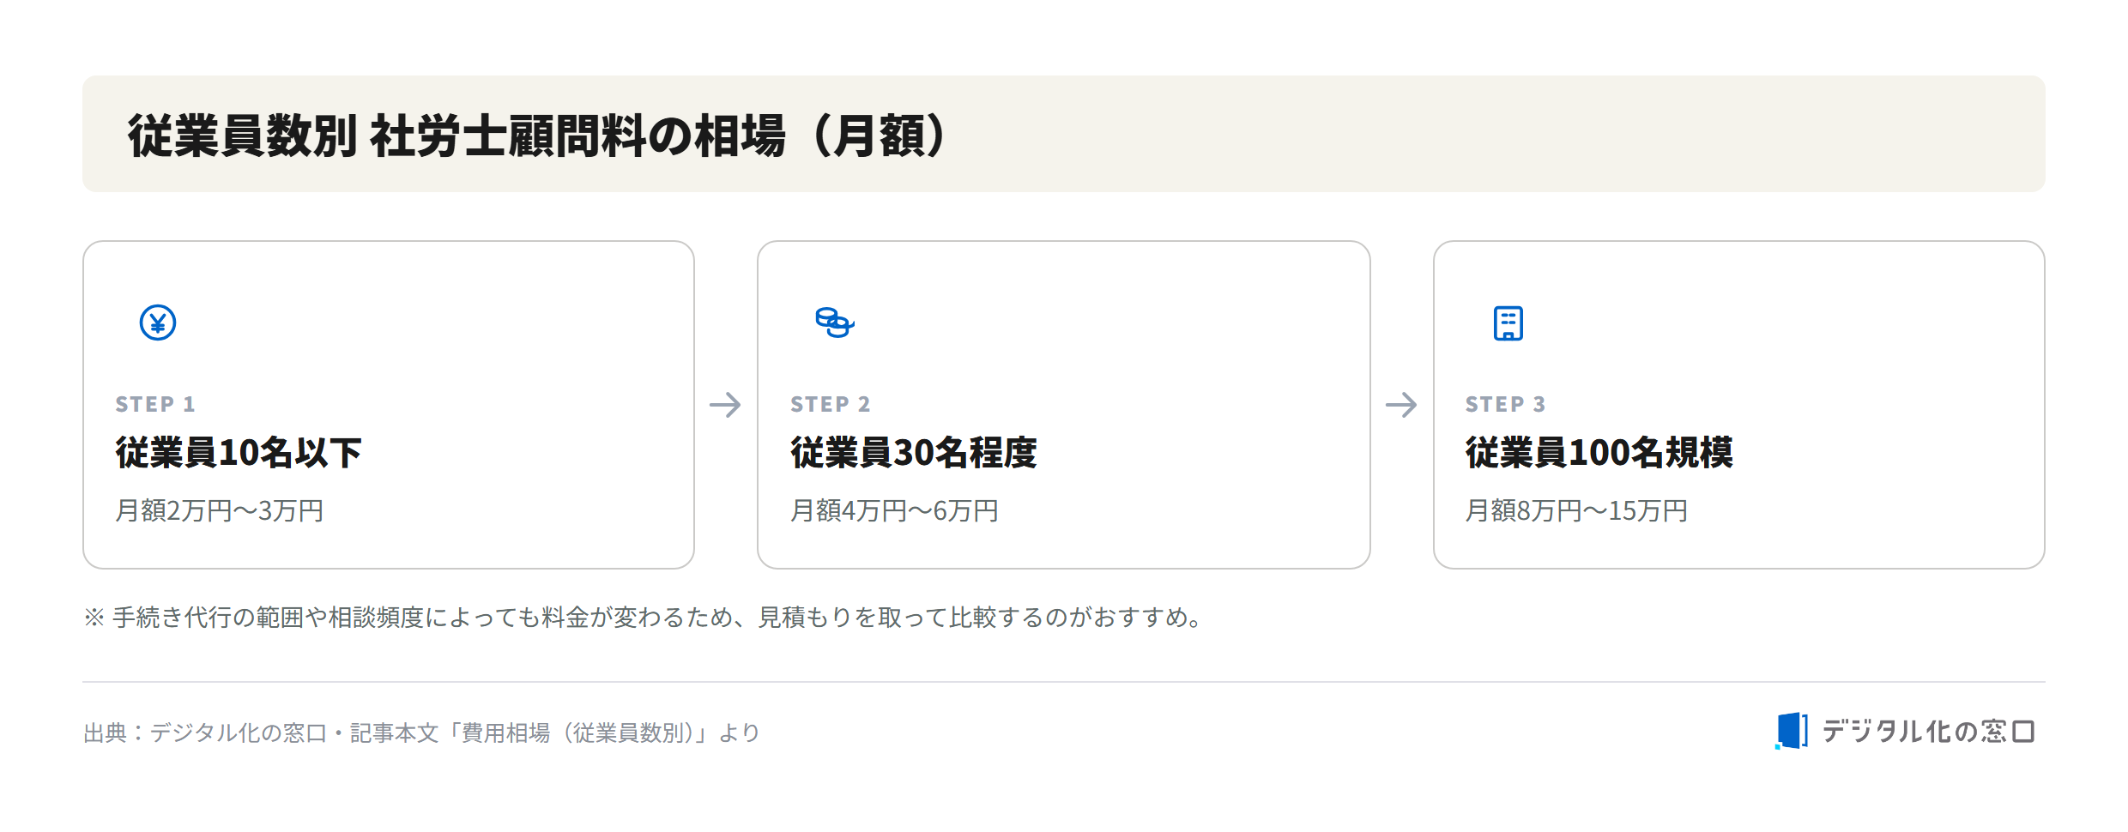Click the 月額8万円〜15万円 price text
This screenshot has width=2128, height=832.
pyautogui.click(x=1577, y=510)
